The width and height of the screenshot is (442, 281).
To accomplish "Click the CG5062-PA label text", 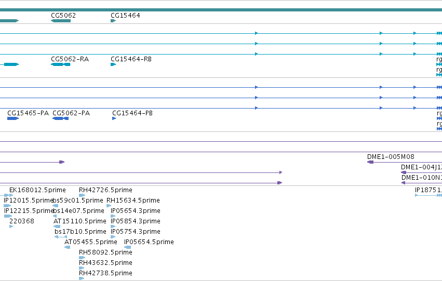I will click(x=71, y=113).
